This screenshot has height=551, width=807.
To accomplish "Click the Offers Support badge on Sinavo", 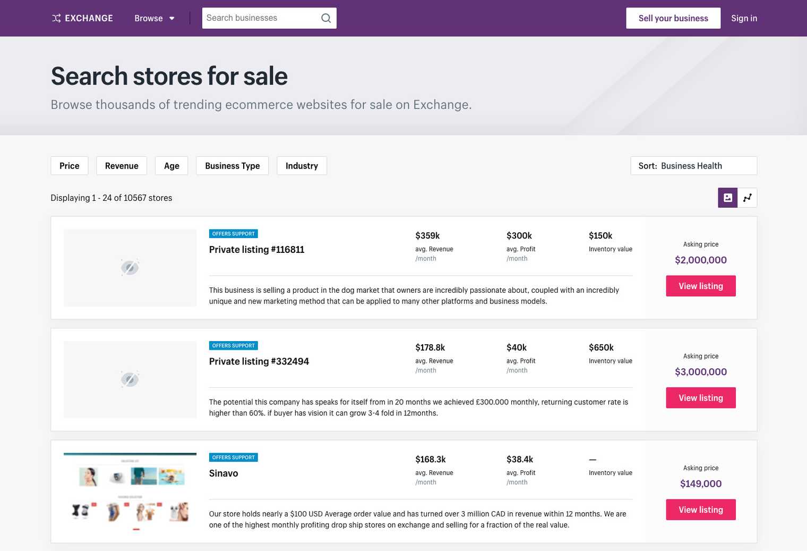I will pos(234,457).
